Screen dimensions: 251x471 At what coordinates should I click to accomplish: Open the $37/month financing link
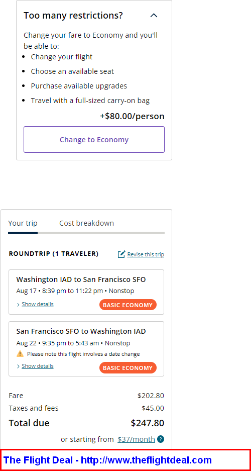[x=136, y=439]
